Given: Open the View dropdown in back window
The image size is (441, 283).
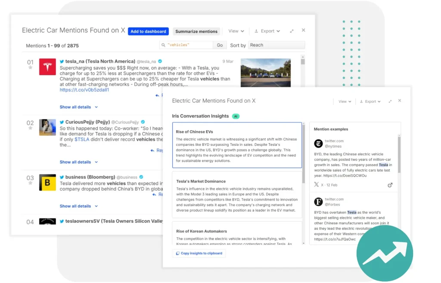Looking at the screenshot, I should tap(236, 31).
